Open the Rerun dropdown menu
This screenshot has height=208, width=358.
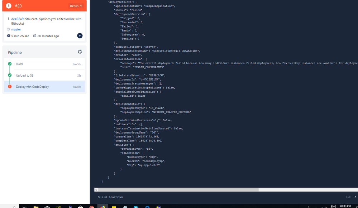click(76, 6)
